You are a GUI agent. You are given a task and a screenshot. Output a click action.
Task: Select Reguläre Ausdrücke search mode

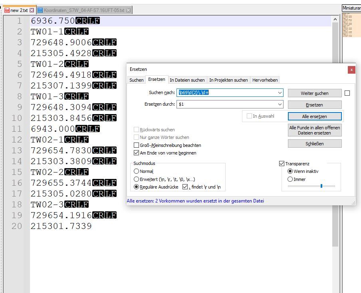coord(136,187)
